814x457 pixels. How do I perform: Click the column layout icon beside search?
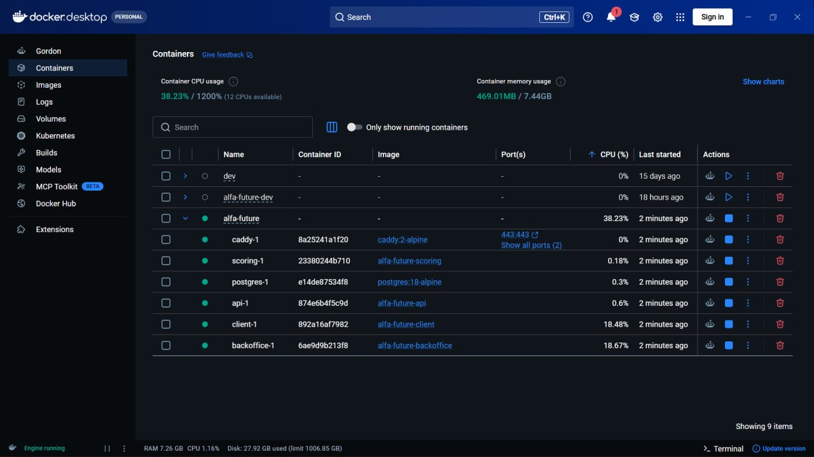click(x=332, y=127)
